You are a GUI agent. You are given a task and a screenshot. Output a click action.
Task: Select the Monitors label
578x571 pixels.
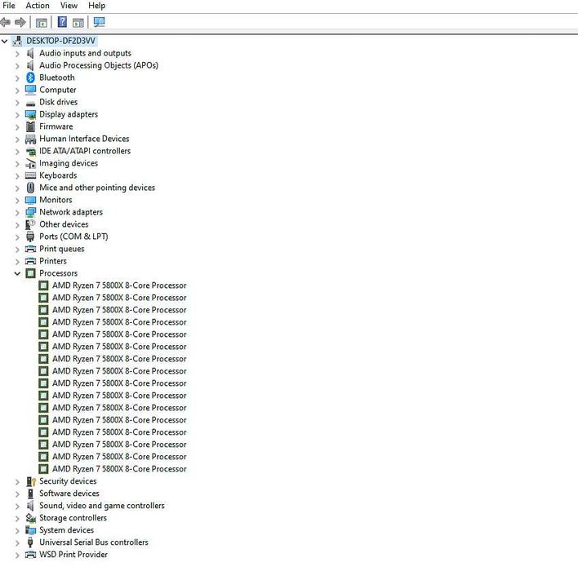(56, 200)
